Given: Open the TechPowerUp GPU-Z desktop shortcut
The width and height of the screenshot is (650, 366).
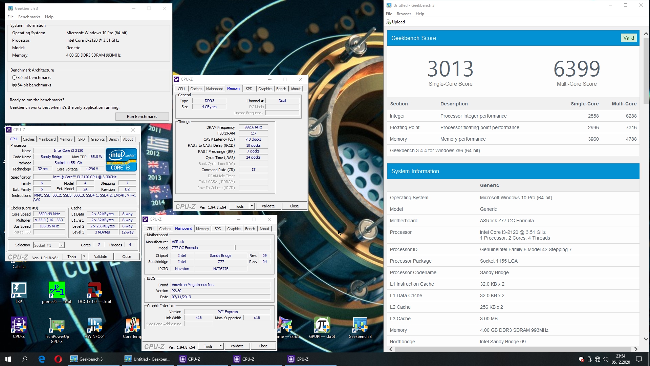Looking at the screenshot, I should (57, 330).
